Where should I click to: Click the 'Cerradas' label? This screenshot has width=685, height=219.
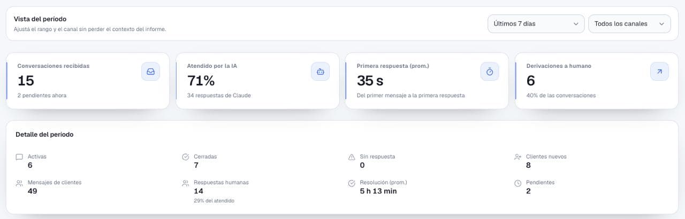click(x=205, y=157)
